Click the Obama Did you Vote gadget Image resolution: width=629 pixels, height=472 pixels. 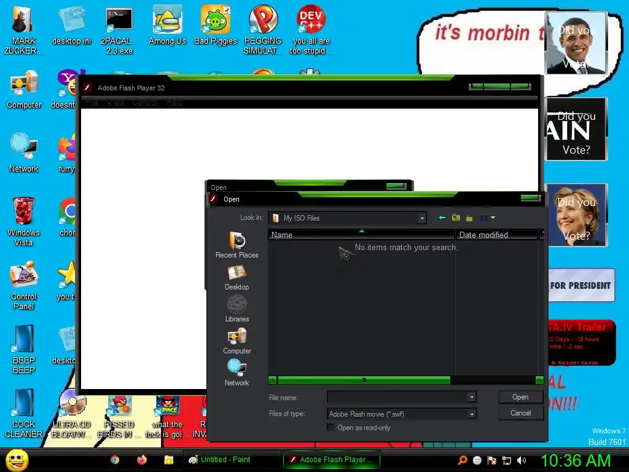pyautogui.click(x=576, y=42)
